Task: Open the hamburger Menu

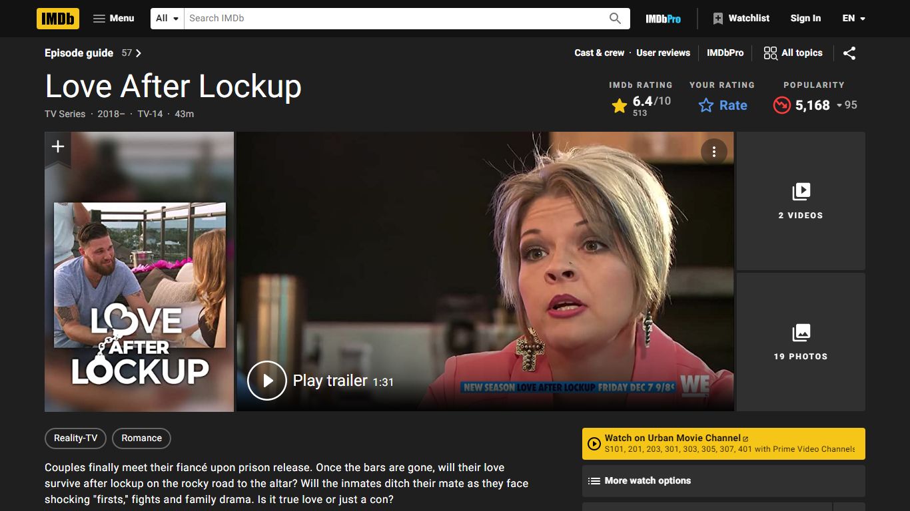Action: coord(113,19)
